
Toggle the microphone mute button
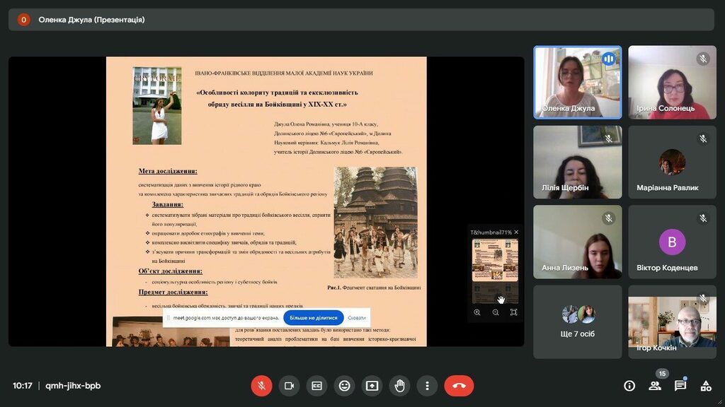pos(261,385)
